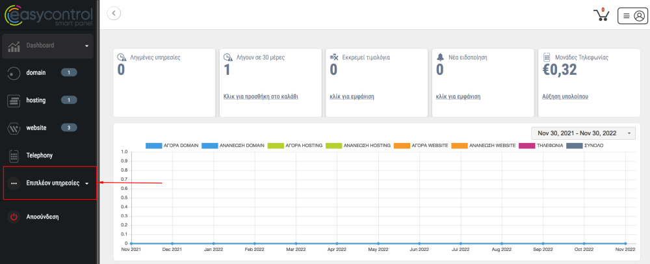Viewport: 650px width, 264px height.
Task: Open the hosting menu item
Action: [36, 100]
